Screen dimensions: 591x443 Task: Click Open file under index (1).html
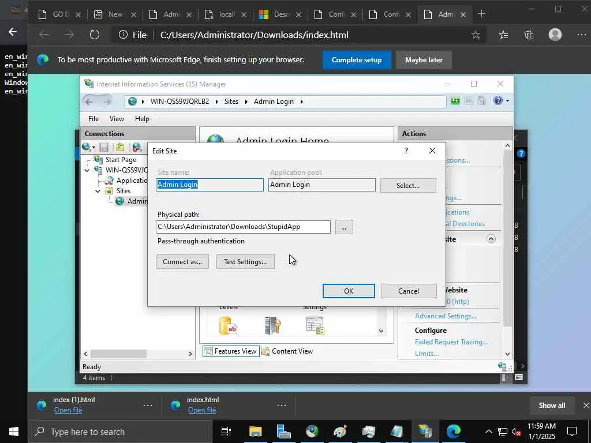[68, 410]
